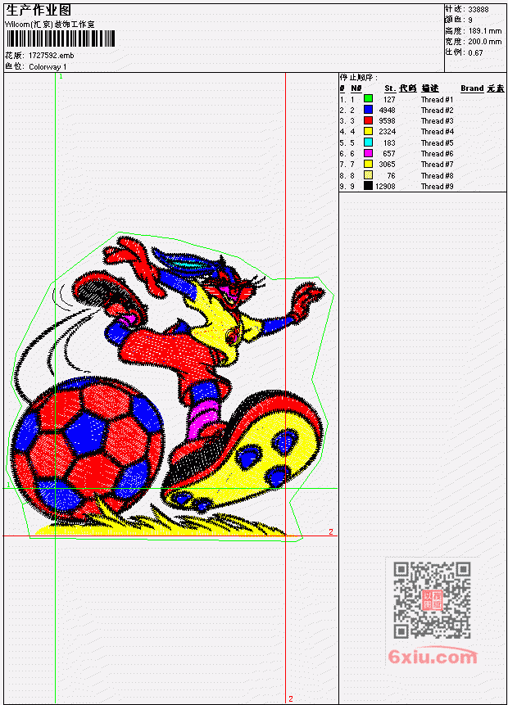Viewport: 508px width, 705px height.
Task: Click the barcode under the studio name
Action: pyautogui.click(x=61, y=38)
